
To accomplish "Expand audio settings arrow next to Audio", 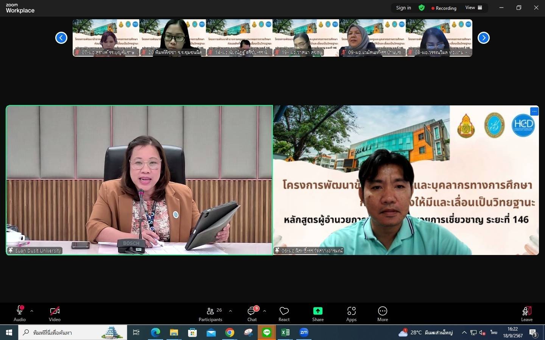I will pos(32,311).
